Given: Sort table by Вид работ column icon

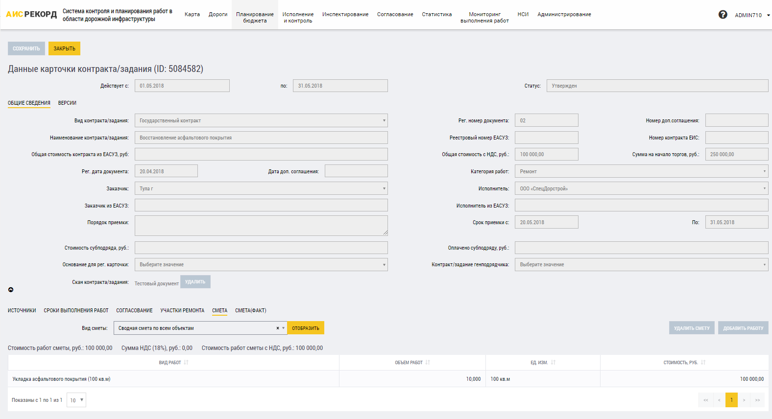Looking at the screenshot, I should click(x=186, y=363).
